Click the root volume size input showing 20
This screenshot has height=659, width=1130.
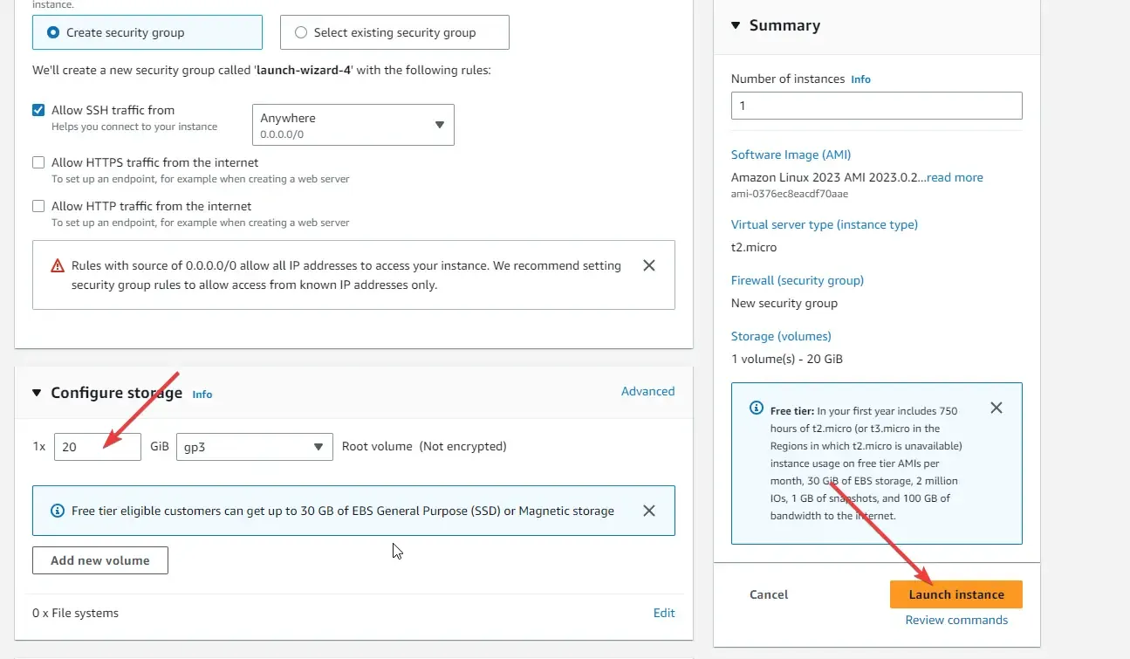(97, 446)
